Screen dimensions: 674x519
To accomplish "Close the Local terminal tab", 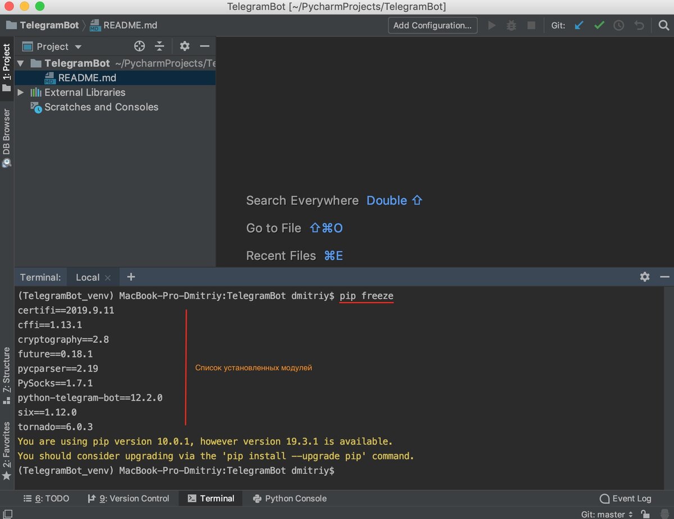I will [x=108, y=277].
